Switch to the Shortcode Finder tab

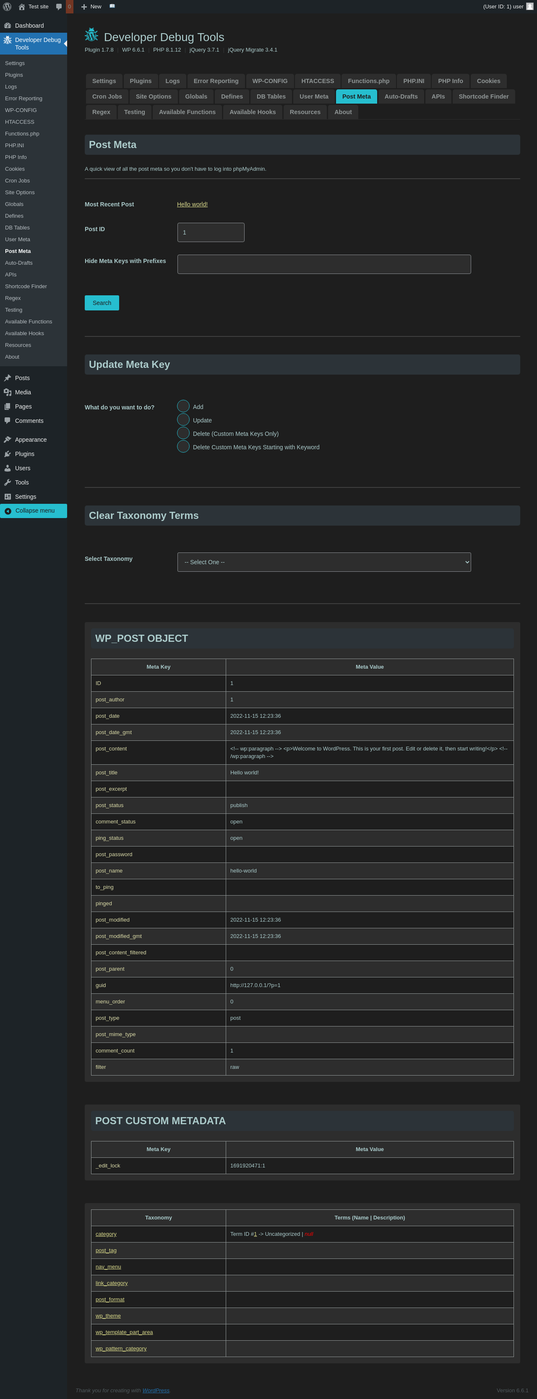pos(483,96)
